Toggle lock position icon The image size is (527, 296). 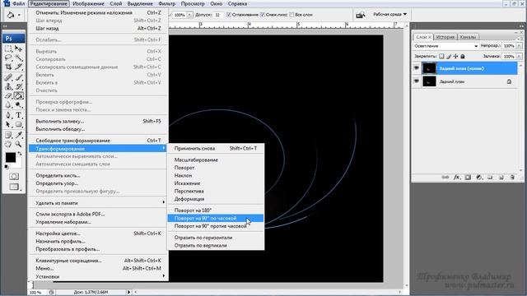455,57
